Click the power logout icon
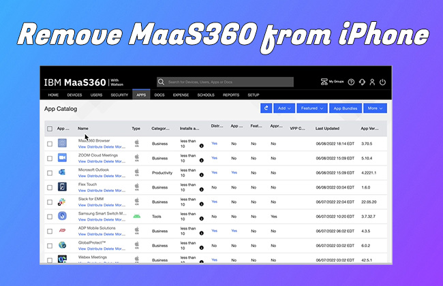This screenshot has height=286, width=443. [382, 82]
